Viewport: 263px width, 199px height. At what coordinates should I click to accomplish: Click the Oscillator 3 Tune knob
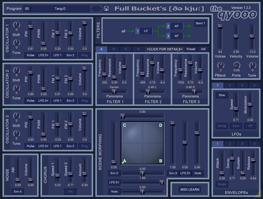point(17,134)
